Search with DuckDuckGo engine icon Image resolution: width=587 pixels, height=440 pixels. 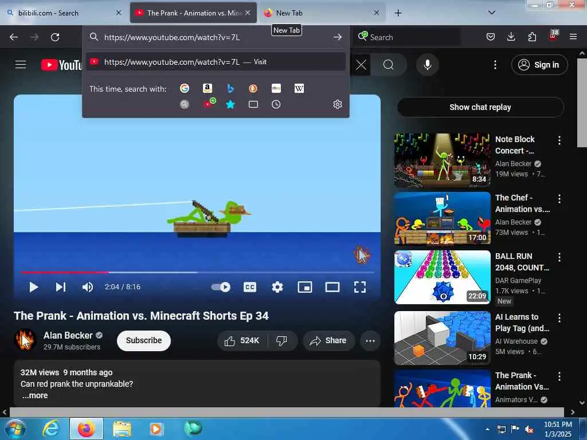(x=253, y=88)
